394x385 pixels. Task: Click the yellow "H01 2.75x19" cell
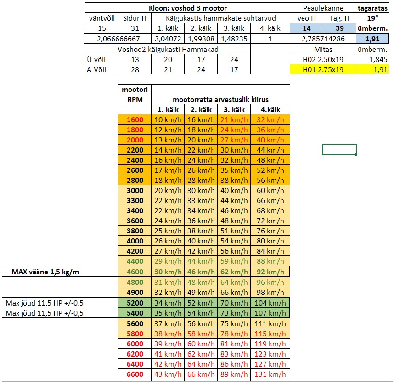pyautogui.click(x=323, y=69)
